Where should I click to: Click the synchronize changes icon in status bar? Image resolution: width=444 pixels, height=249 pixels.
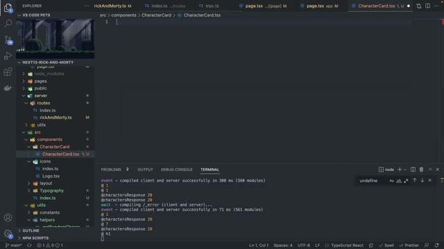coord(29,246)
